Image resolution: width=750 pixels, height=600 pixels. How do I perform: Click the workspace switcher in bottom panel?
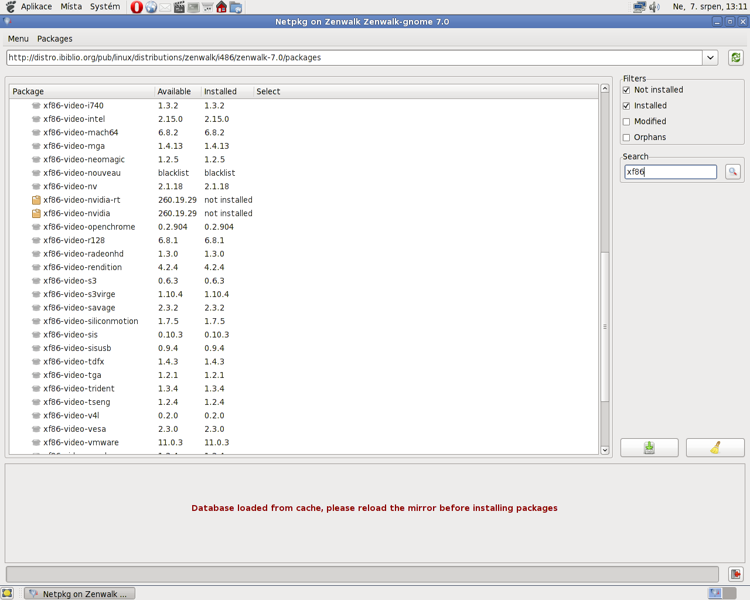[x=722, y=593]
